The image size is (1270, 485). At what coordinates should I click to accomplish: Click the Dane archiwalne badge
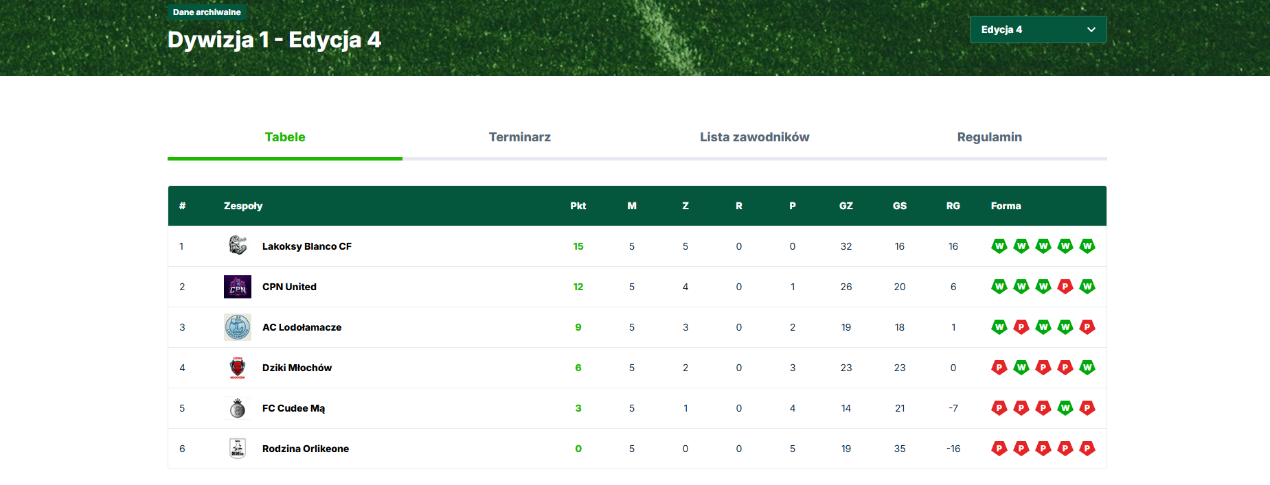(x=207, y=12)
